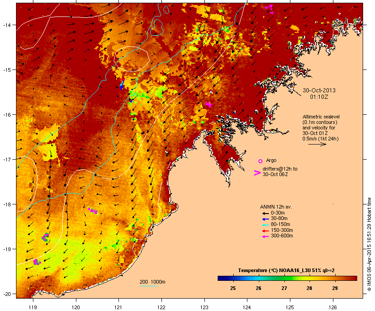The height and width of the screenshot is (311, 375).
Task: Click the 01:10Z time label
Action: click(319, 97)
